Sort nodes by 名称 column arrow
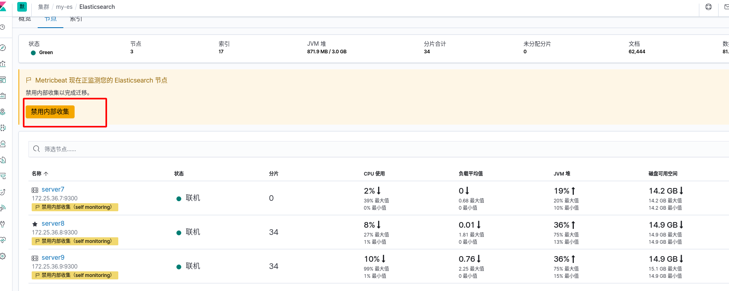 click(x=46, y=174)
